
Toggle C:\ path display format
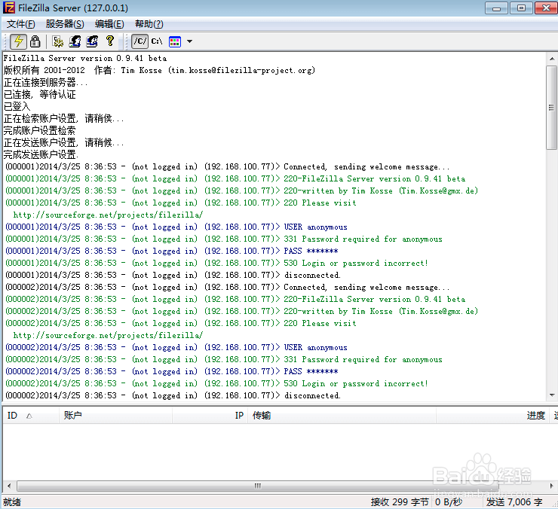157,41
